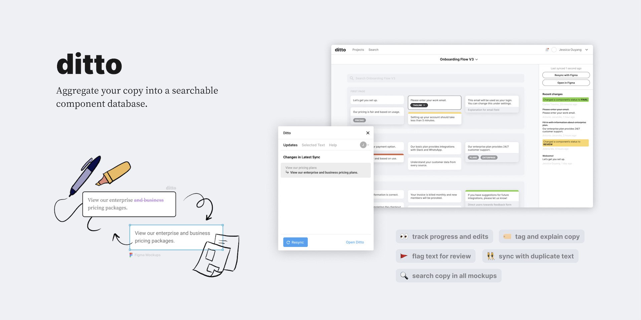Image resolution: width=641 pixels, height=320 pixels.
Task: Open the notifications bell icon
Action: pyautogui.click(x=547, y=50)
